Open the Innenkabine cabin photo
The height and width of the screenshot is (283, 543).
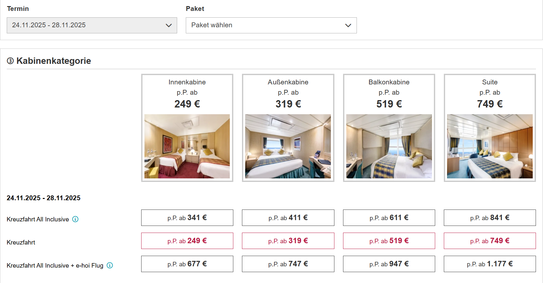click(187, 146)
